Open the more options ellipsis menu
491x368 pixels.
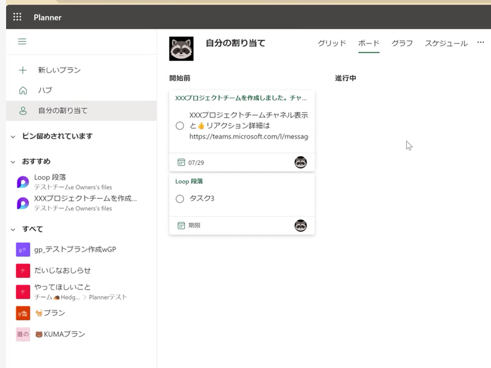click(x=480, y=42)
